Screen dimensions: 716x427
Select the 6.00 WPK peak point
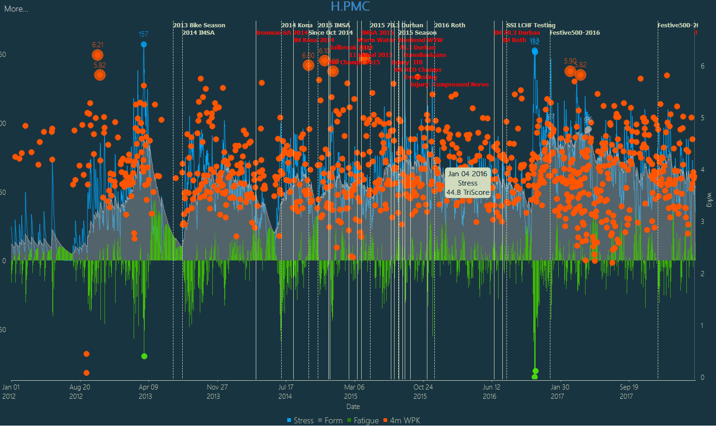click(309, 65)
